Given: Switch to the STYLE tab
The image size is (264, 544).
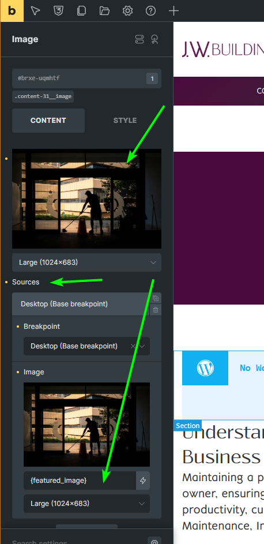Looking at the screenshot, I should click(125, 121).
